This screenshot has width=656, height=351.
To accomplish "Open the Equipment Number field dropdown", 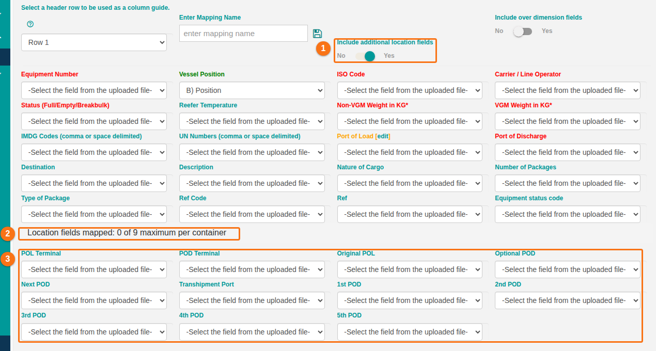I will (x=94, y=90).
